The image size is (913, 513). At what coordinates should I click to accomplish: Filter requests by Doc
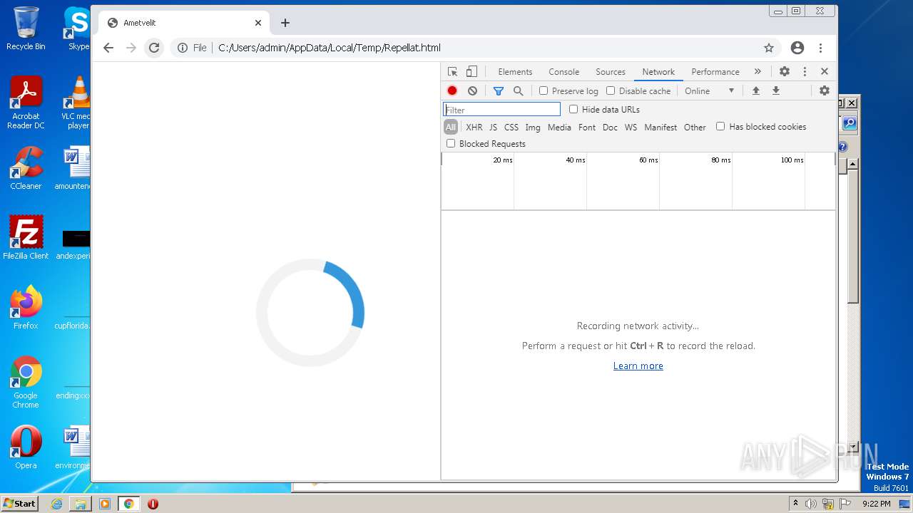click(x=610, y=128)
